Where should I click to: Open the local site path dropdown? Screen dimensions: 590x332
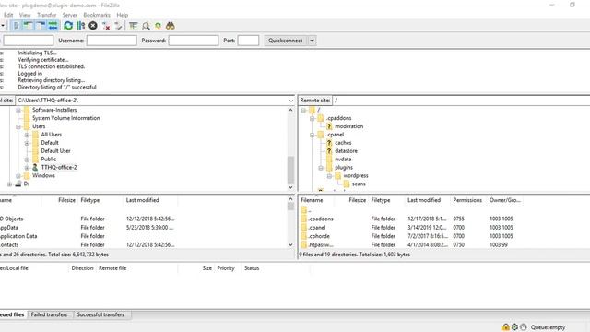tap(291, 101)
